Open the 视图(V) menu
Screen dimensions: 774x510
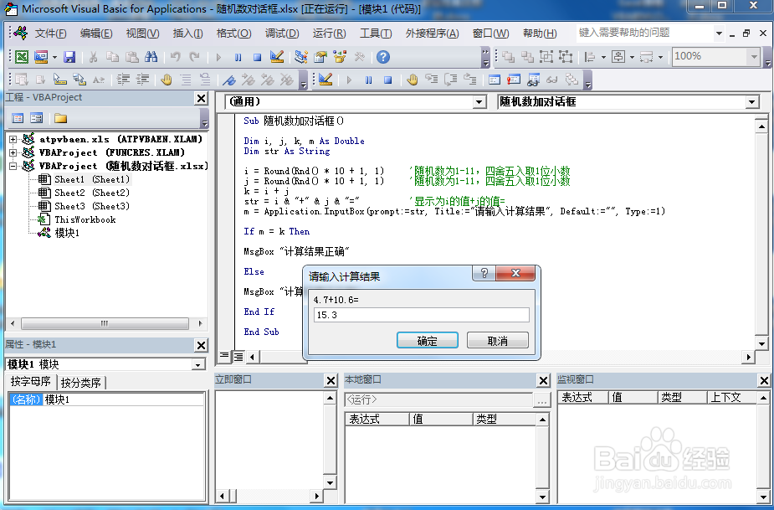[142, 33]
